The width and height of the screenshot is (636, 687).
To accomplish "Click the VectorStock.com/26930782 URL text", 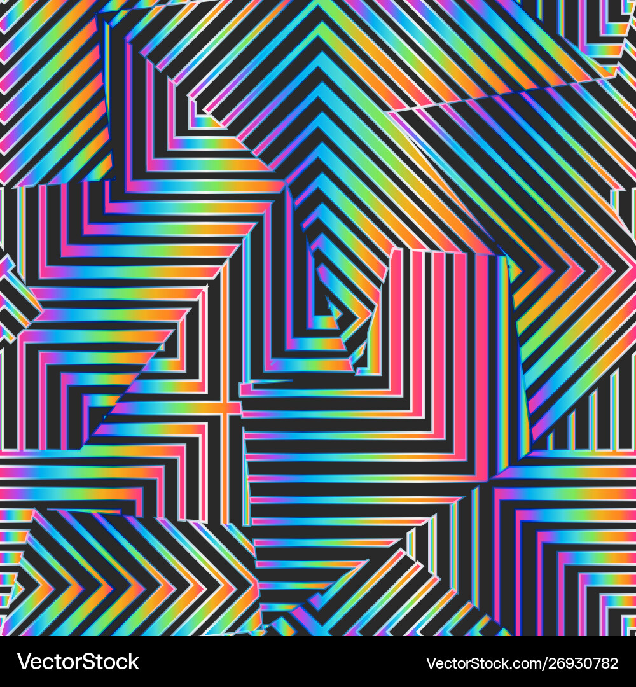I will [x=522, y=663].
